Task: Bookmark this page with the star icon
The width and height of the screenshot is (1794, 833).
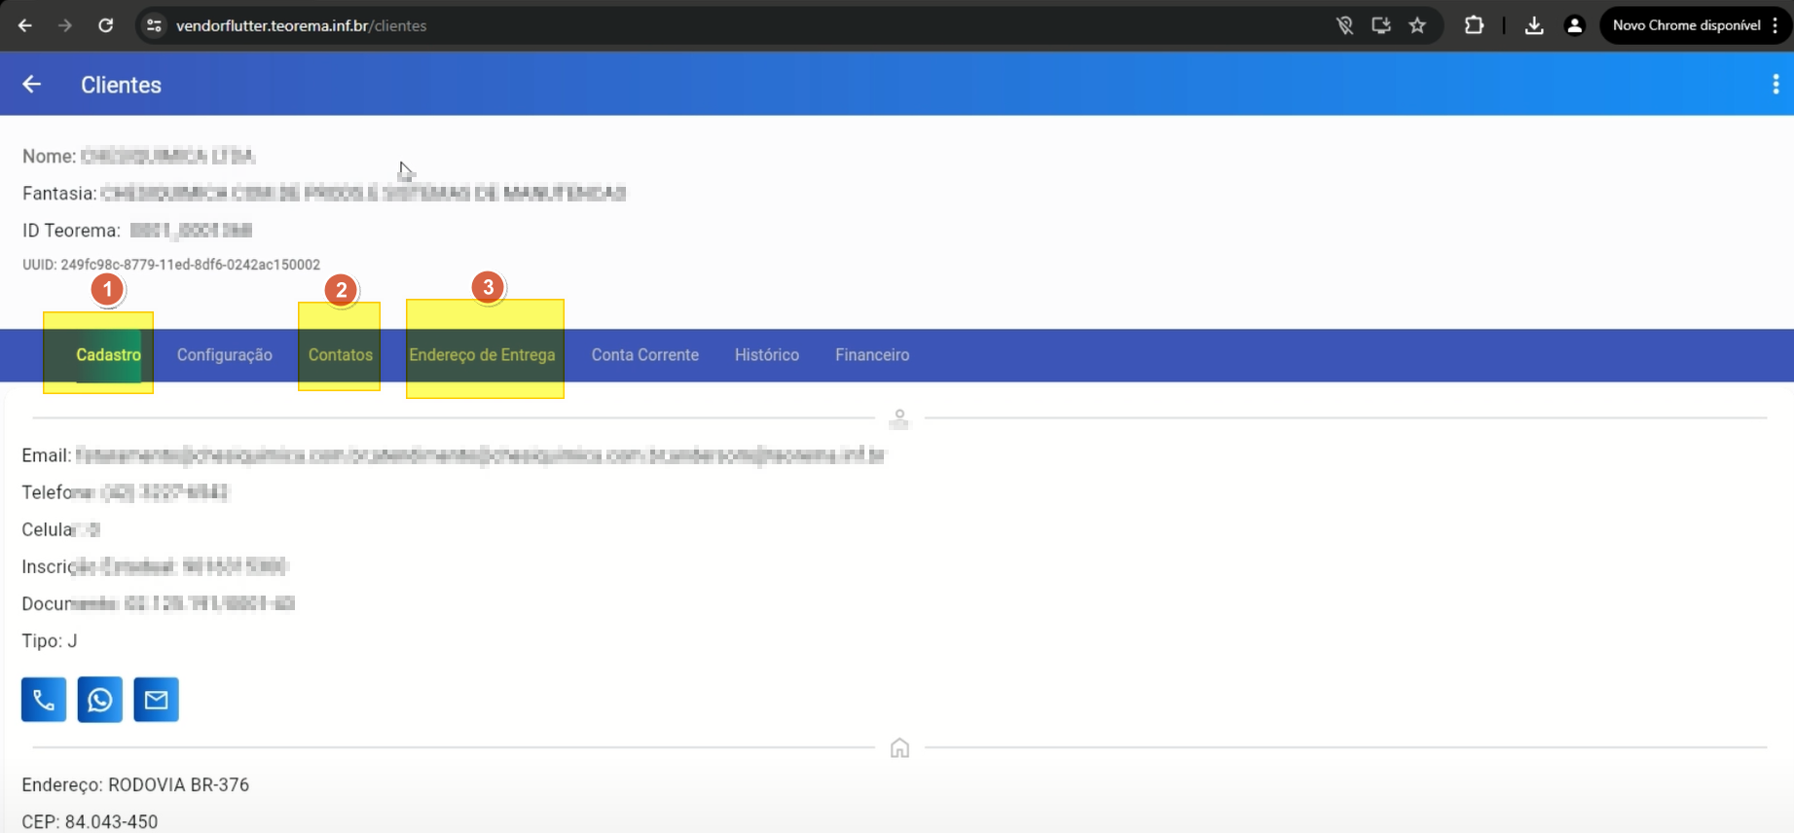Action: [x=1417, y=25]
